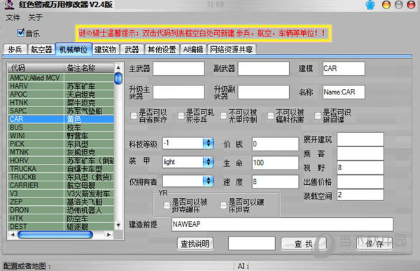The image size is (420, 271).
Task: Switch to the 步兵 tab
Action: pyautogui.click(x=15, y=50)
